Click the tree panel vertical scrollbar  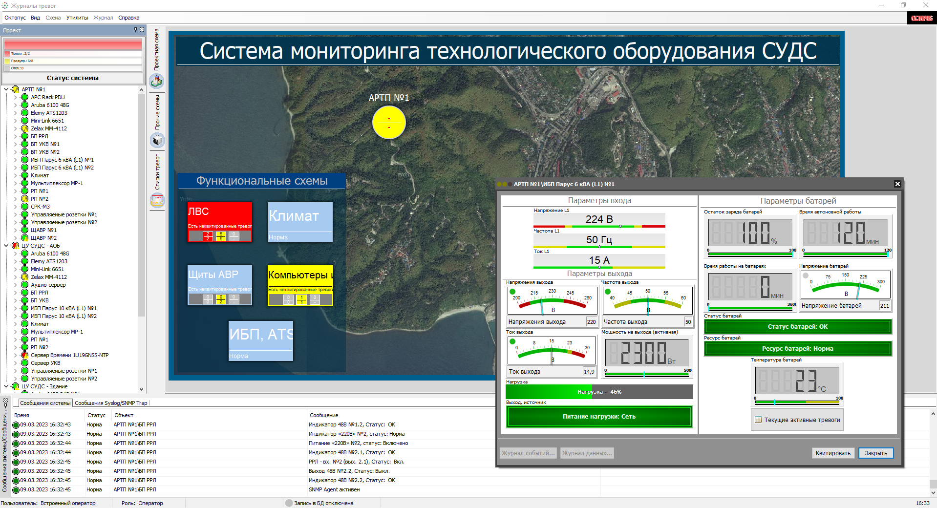(142, 205)
